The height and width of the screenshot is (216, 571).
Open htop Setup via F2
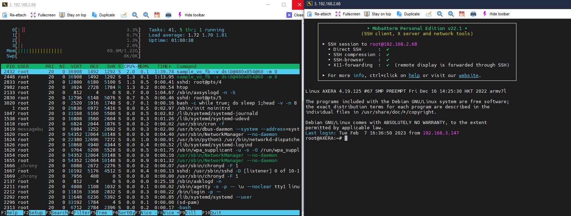pos(35,213)
